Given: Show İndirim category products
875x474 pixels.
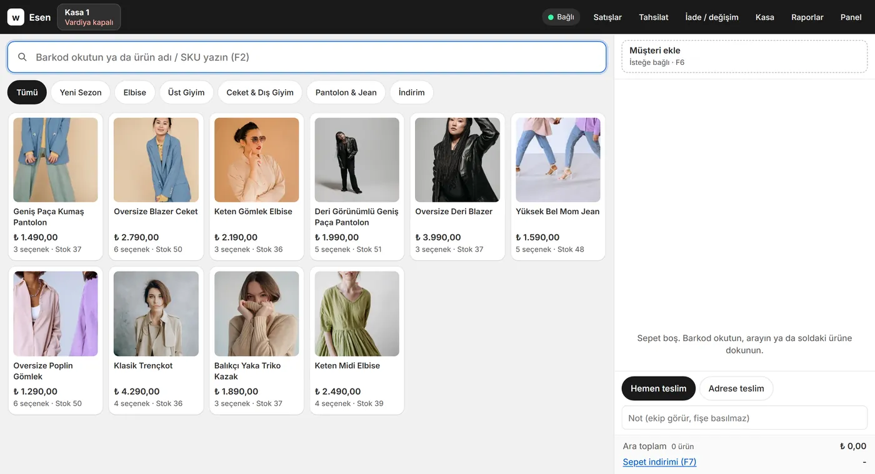Looking at the screenshot, I should (x=412, y=92).
